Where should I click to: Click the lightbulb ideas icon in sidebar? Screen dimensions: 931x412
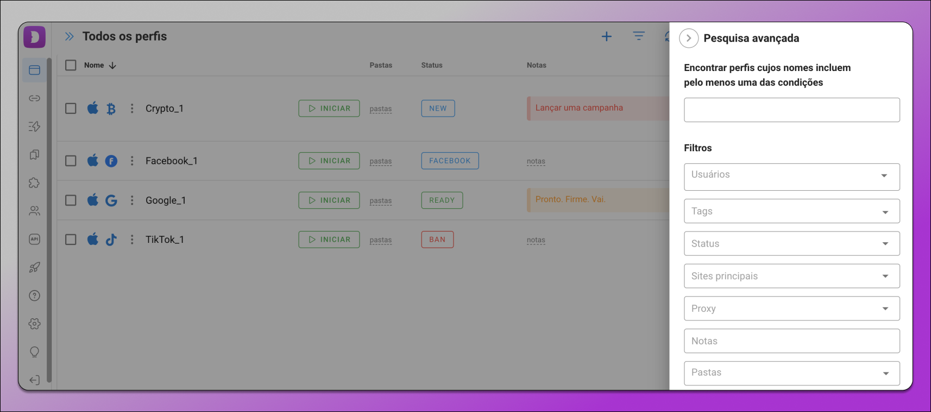tap(35, 352)
